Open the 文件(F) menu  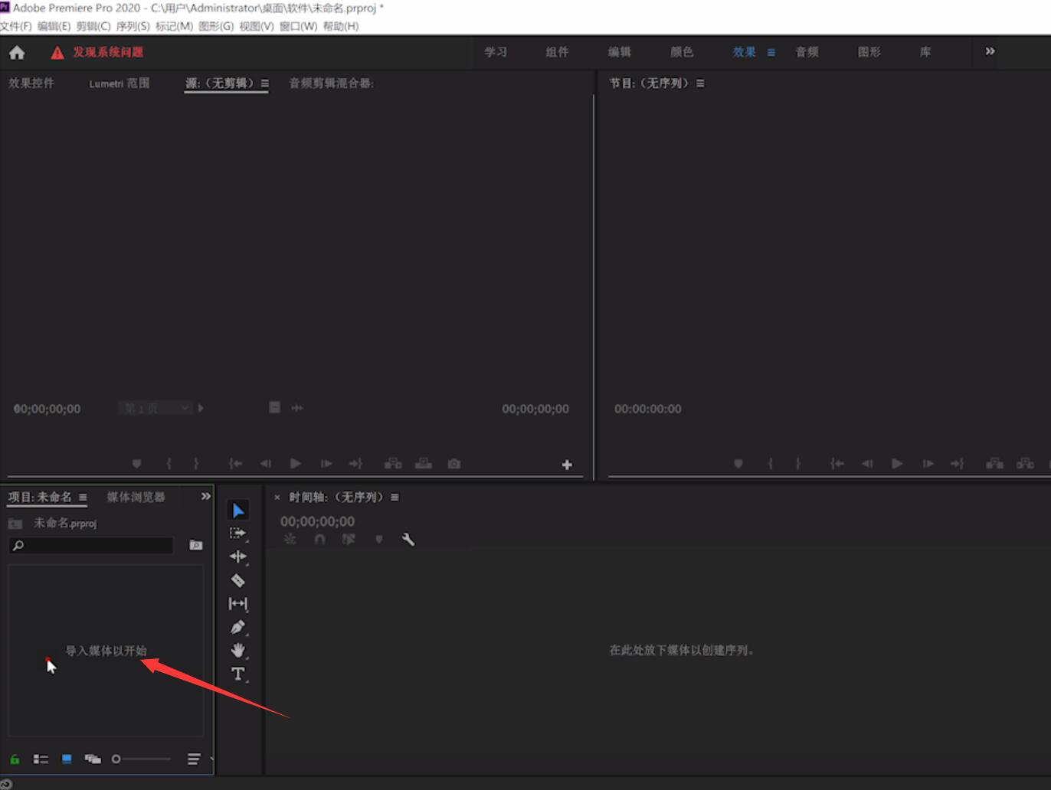click(x=16, y=26)
